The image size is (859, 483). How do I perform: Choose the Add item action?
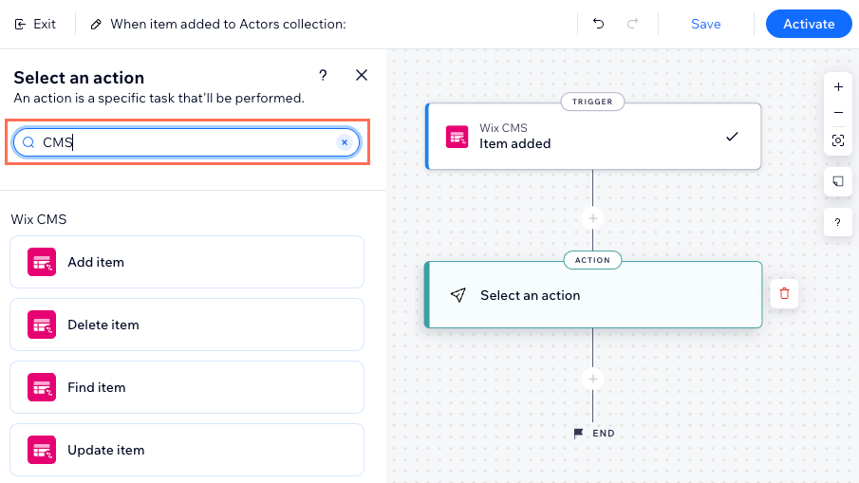tap(187, 262)
